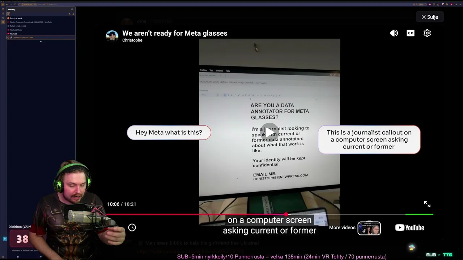Close the embedded player with the Sulje button

[x=430, y=17]
